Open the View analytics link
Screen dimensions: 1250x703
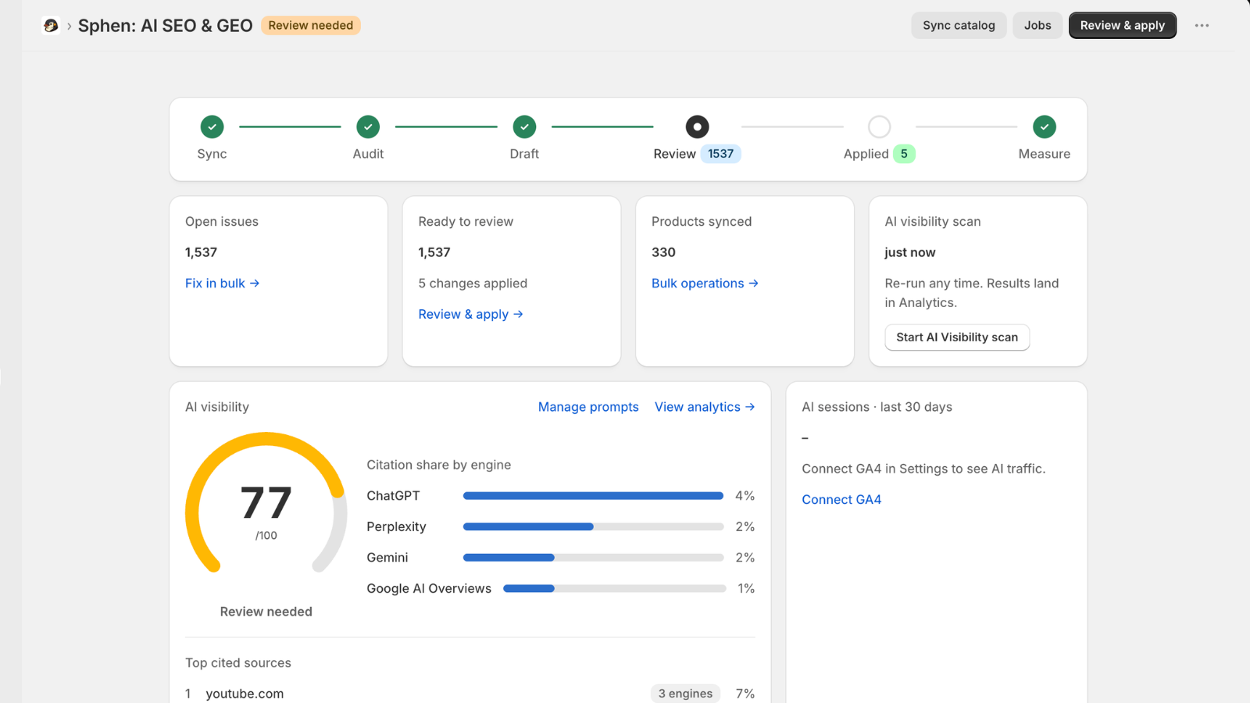click(x=705, y=407)
